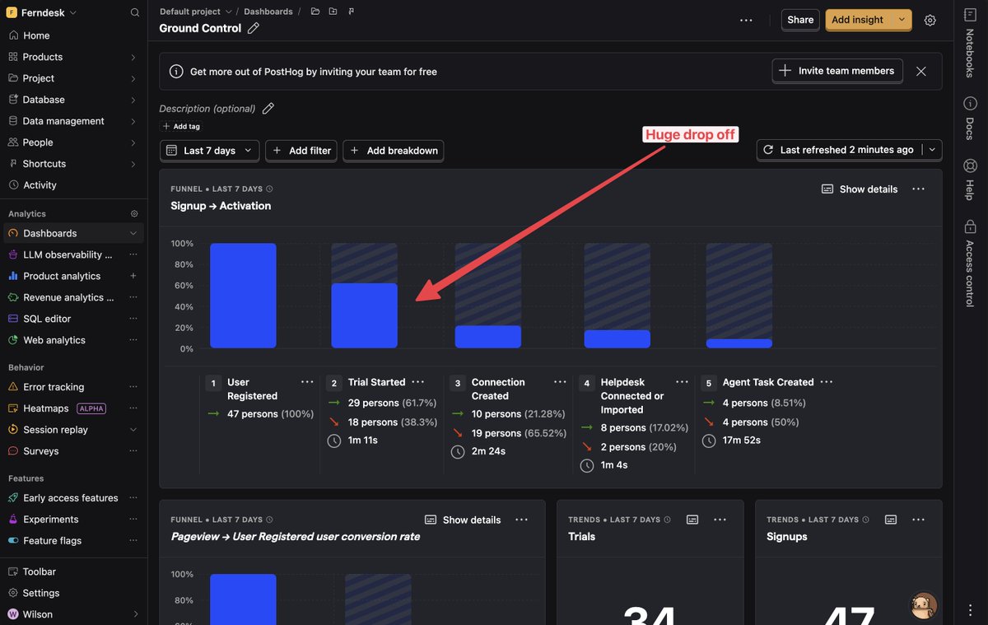
Task: Dismiss the invite team banner
Action: (x=921, y=72)
